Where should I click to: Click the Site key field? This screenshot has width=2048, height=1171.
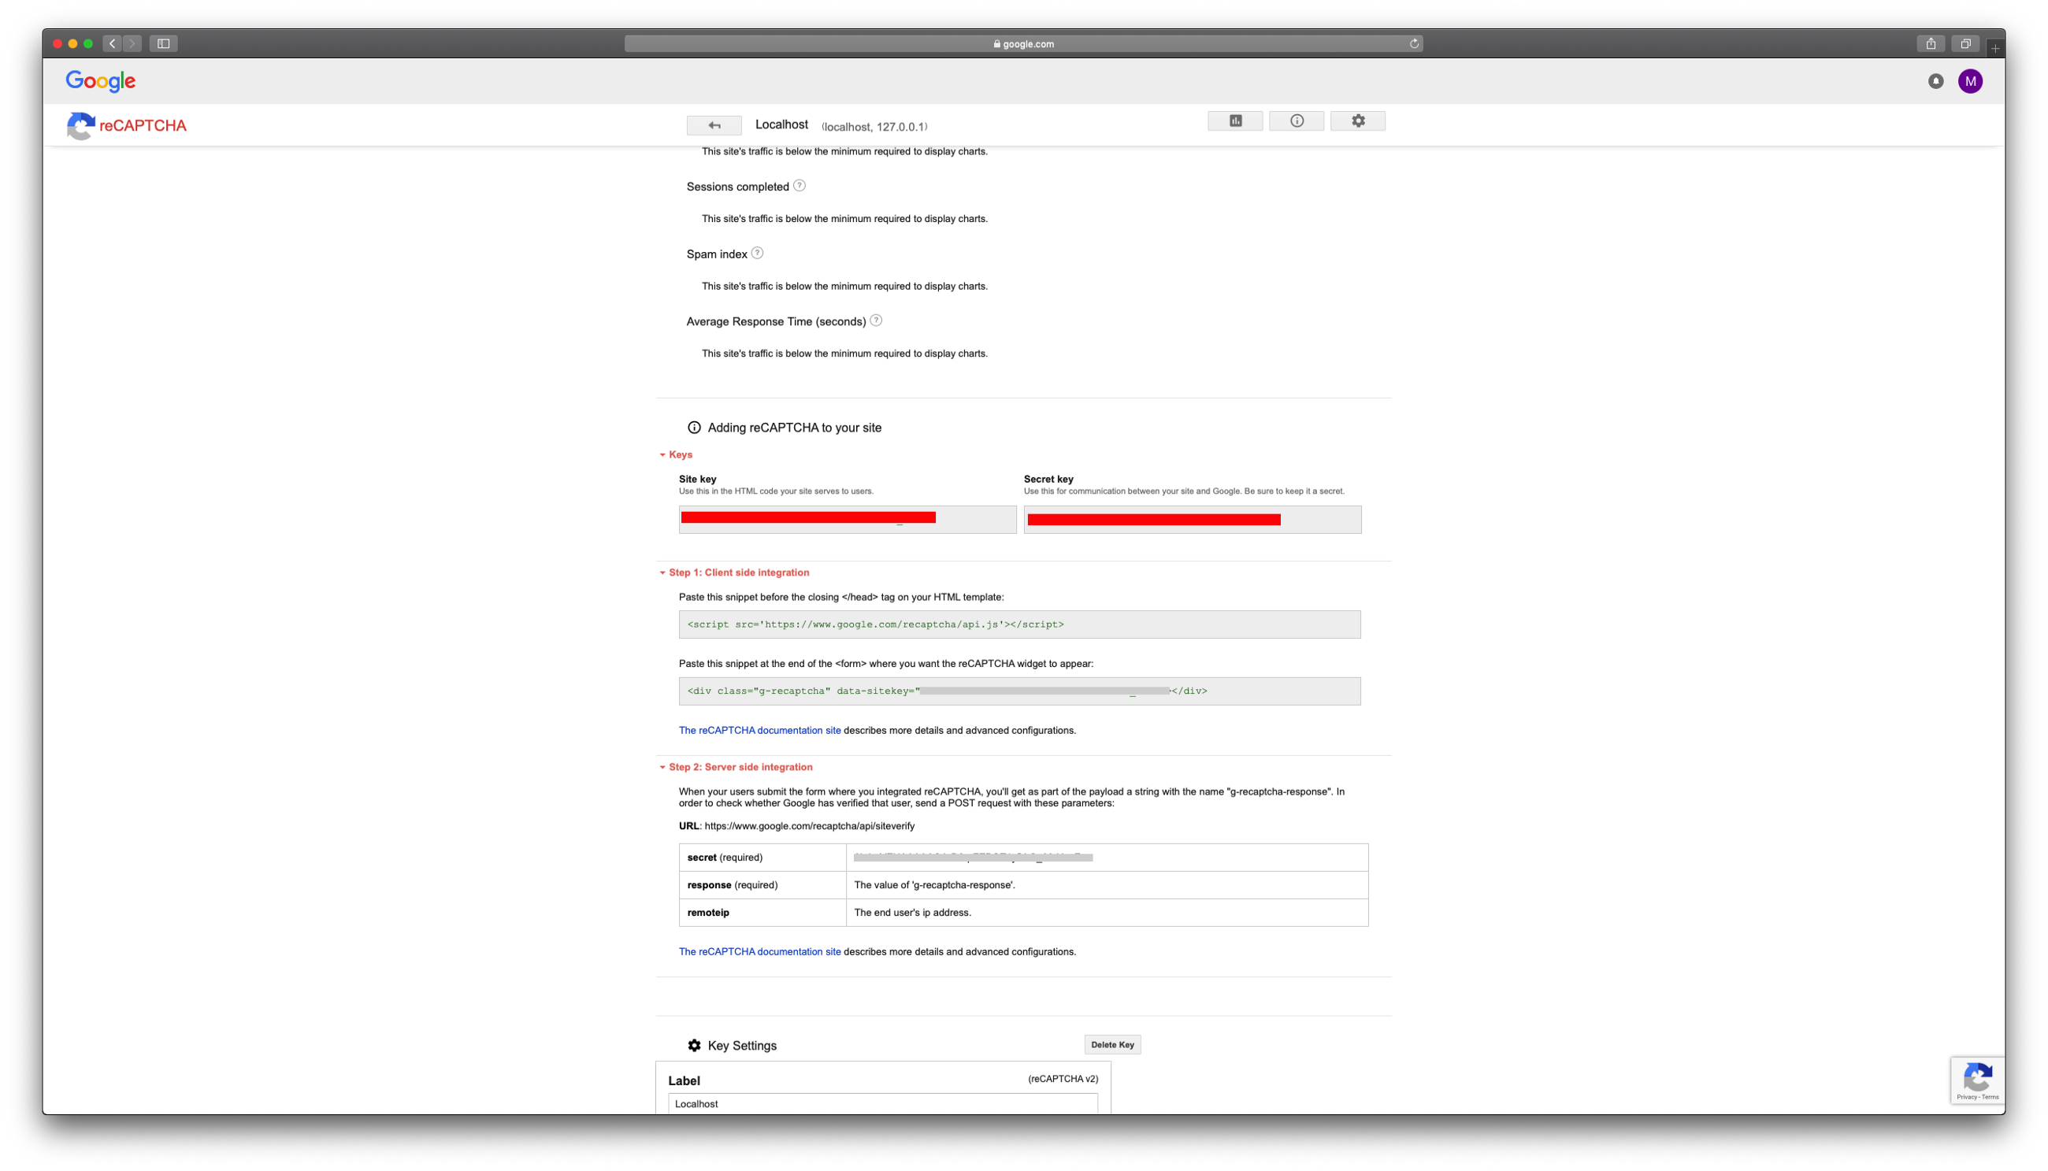(x=847, y=520)
